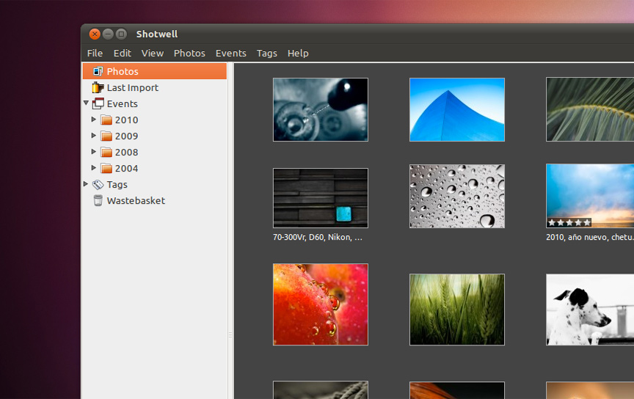
Task: Select the dark wood with turquoise square photo
Action: (321, 198)
